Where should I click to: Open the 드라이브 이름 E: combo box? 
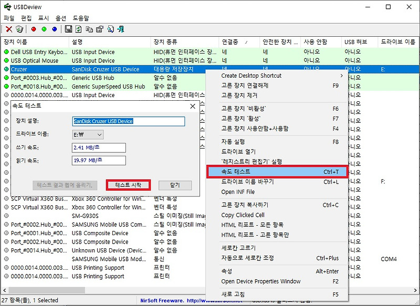(88, 135)
